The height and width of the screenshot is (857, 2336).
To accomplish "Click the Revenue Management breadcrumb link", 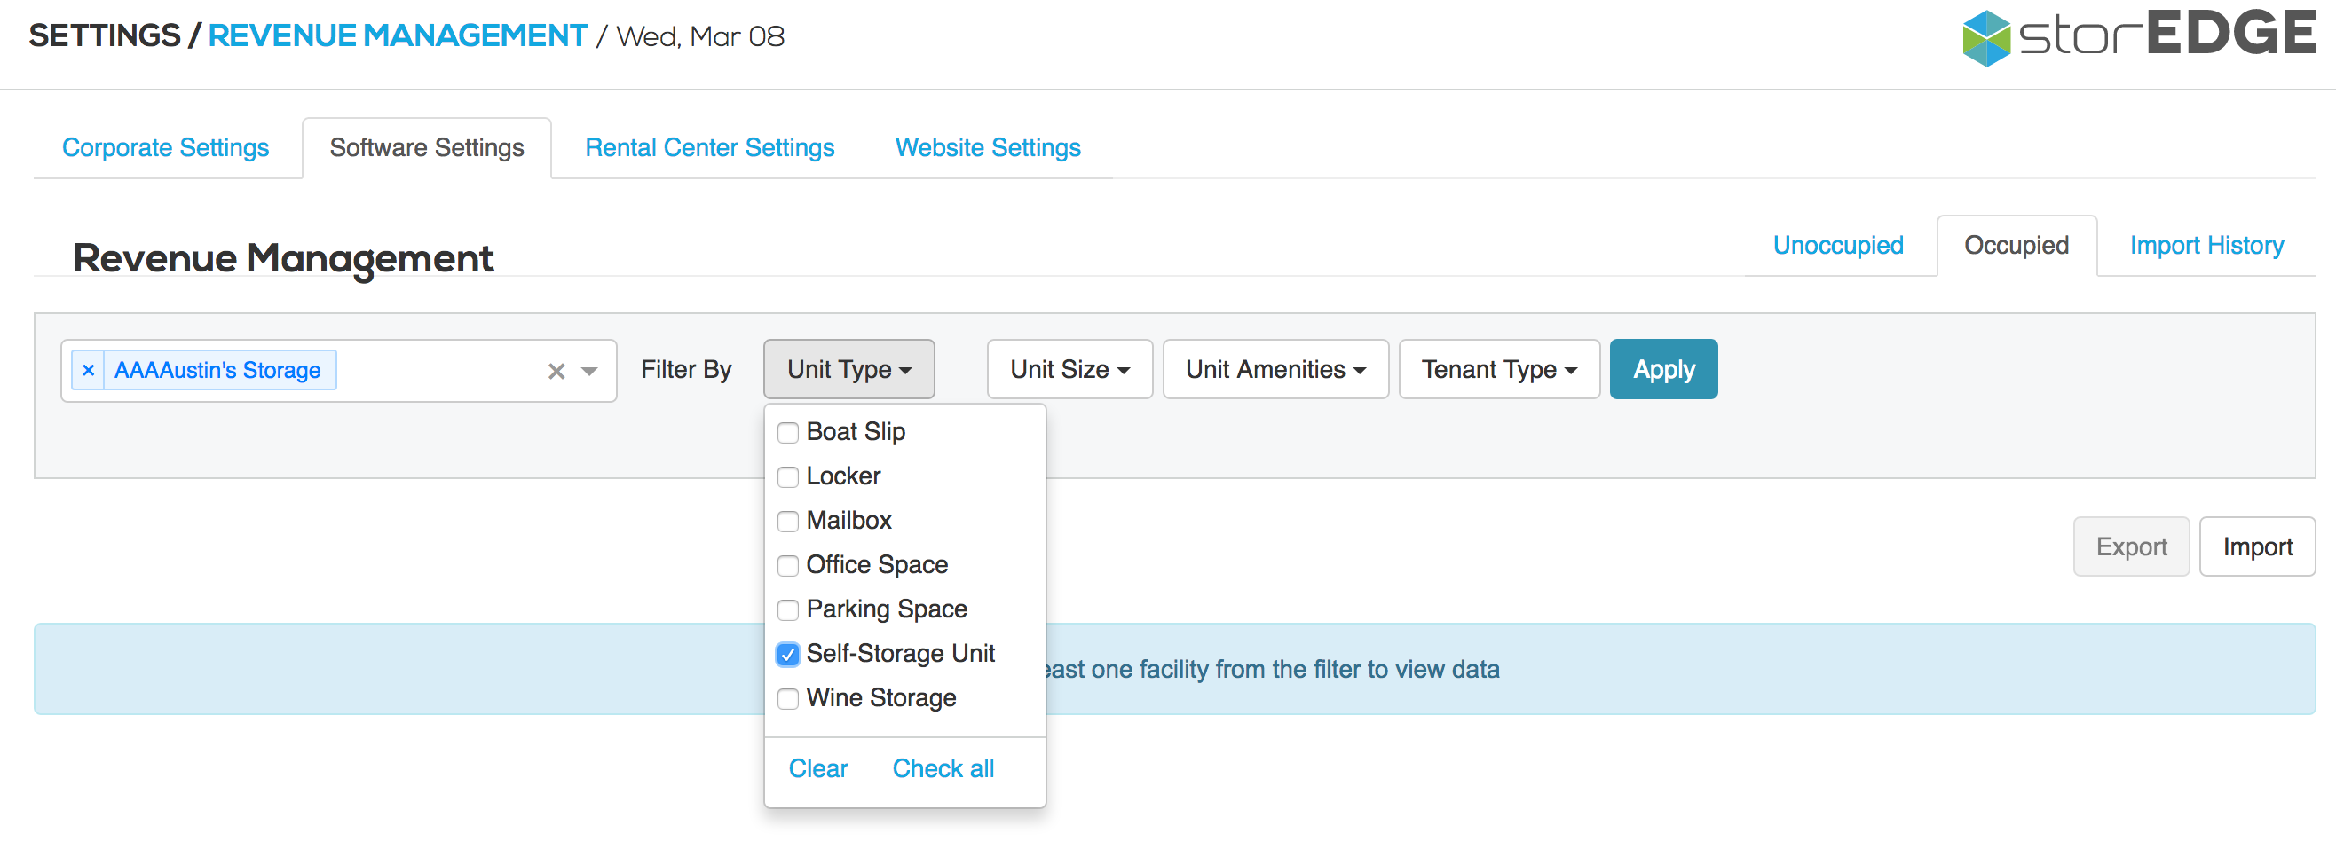I will tap(398, 36).
